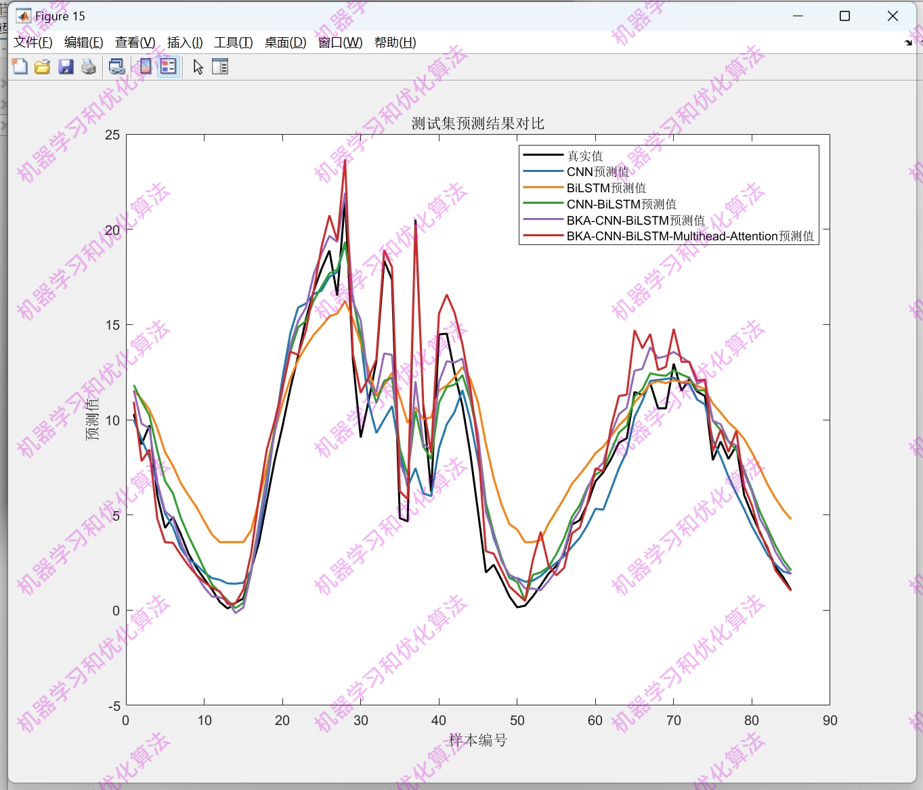The width and height of the screenshot is (923, 790).
Task: Open a file with the folder icon
Action: [x=43, y=66]
